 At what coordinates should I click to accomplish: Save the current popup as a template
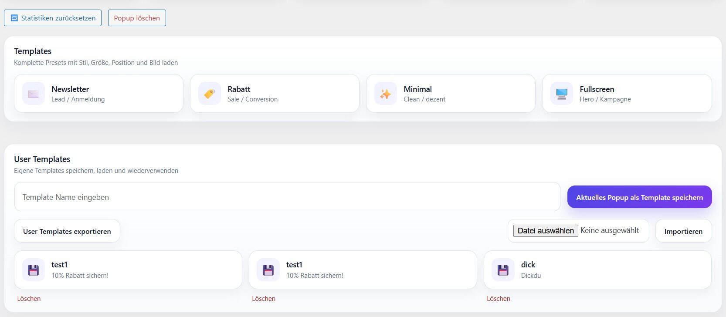(639, 197)
